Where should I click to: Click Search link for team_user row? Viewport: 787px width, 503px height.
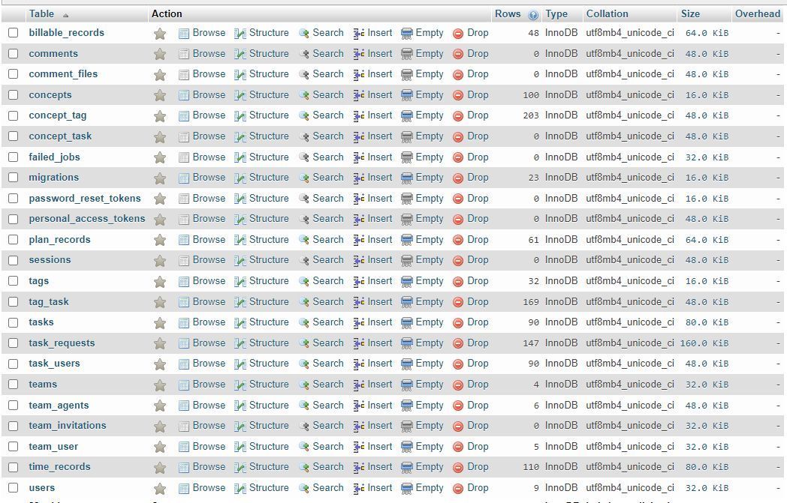pos(327,446)
